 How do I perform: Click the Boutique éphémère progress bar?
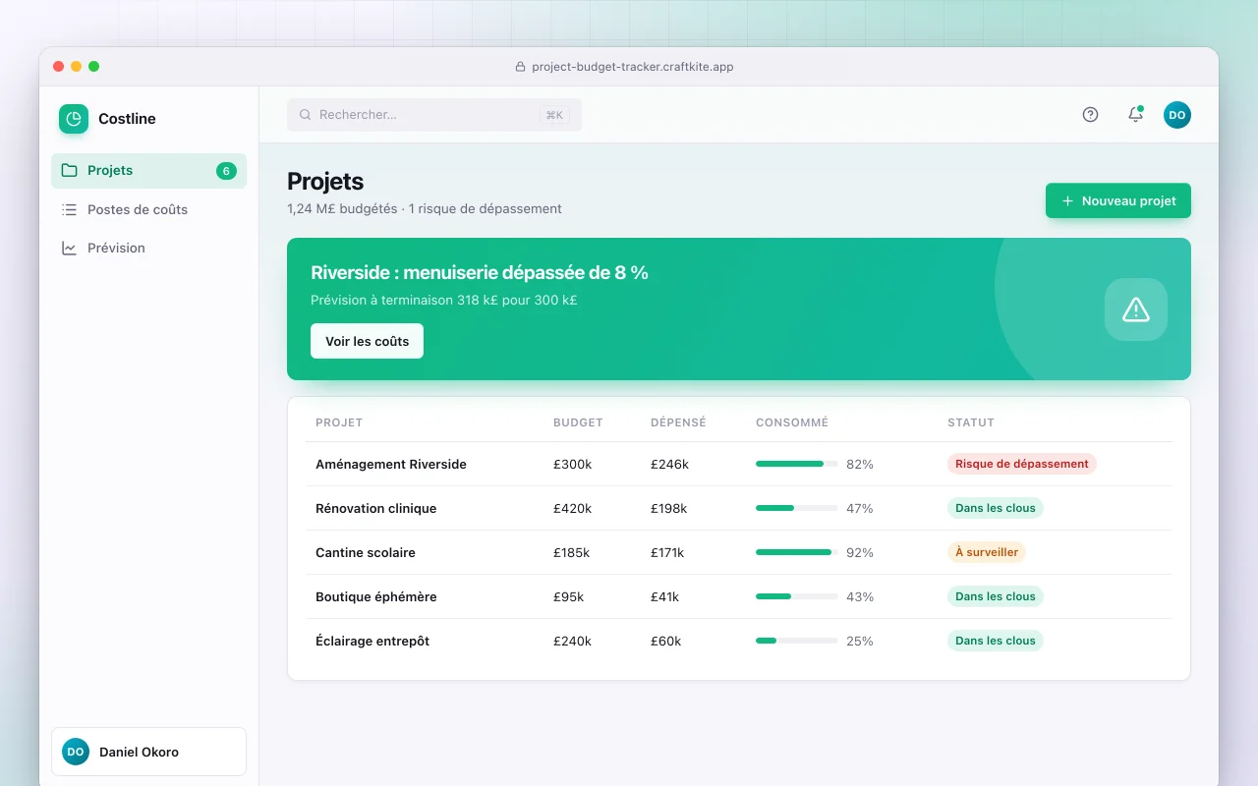pyautogui.click(x=797, y=596)
